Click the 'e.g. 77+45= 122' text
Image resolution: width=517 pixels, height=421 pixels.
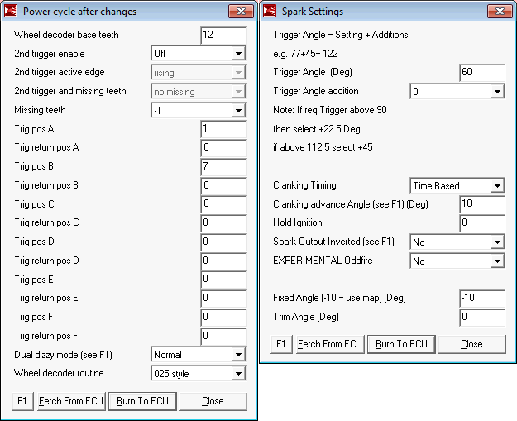(305, 54)
